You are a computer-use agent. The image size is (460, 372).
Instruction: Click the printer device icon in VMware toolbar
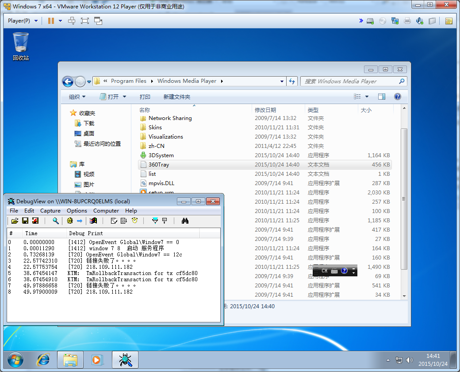407,21
